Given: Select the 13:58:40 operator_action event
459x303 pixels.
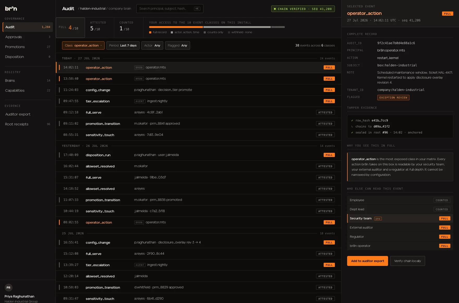Looking at the screenshot, I should click(198, 79).
